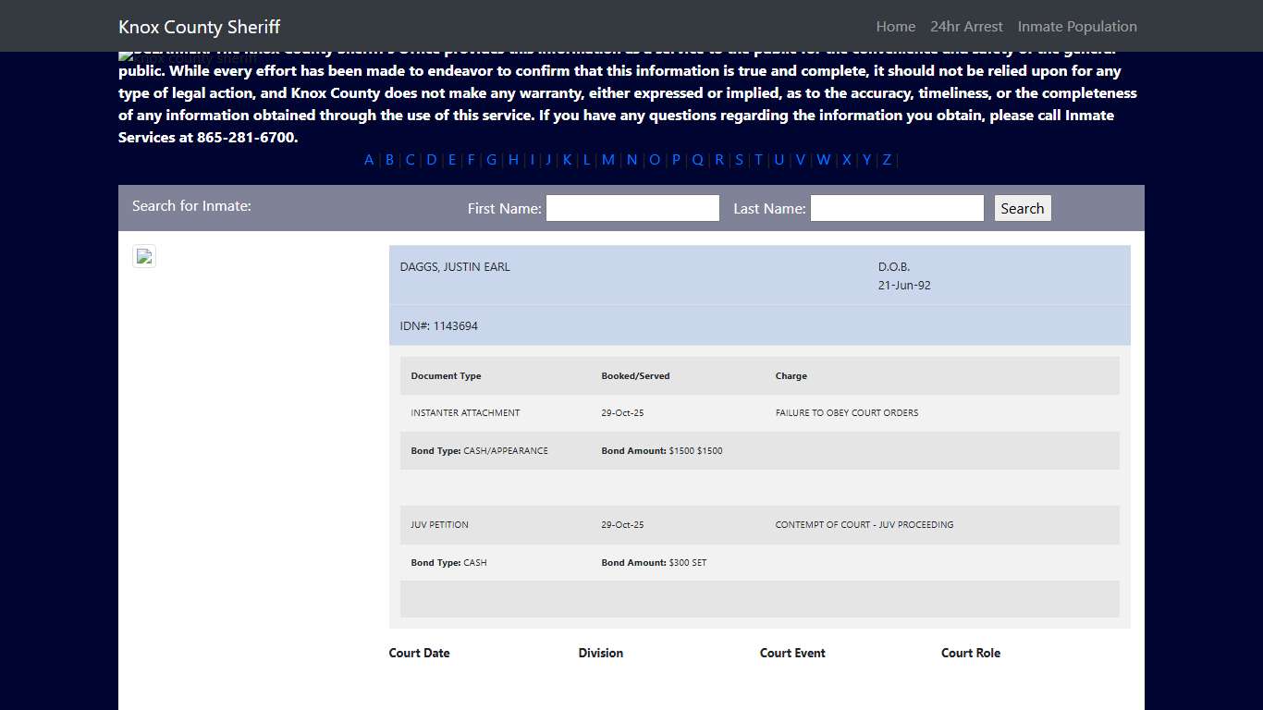Viewport: 1263px width, 710px height.
Task: Focus the Last Name search field
Action: click(897, 208)
